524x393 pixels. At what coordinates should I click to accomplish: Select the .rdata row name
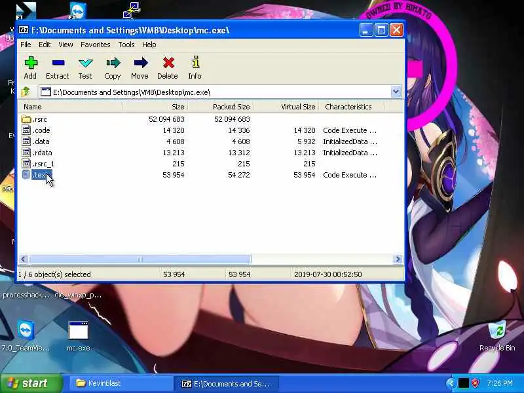pyautogui.click(x=42, y=153)
